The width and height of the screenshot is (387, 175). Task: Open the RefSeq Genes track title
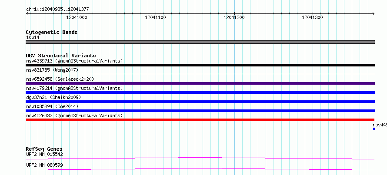pyautogui.click(x=44, y=149)
